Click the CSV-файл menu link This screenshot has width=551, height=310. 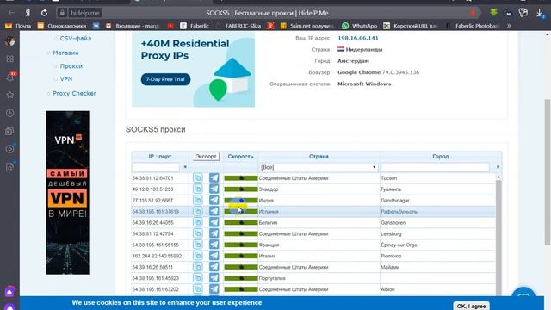pos(76,38)
